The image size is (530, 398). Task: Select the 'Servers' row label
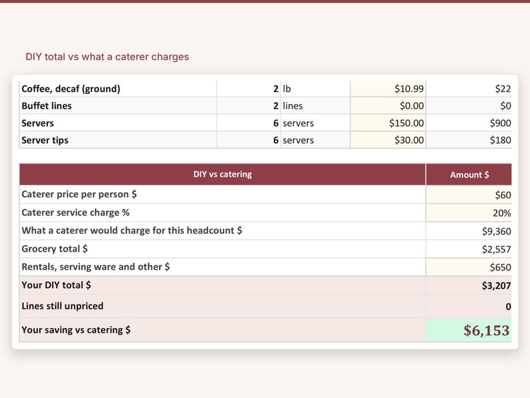click(x=37, y=123)
